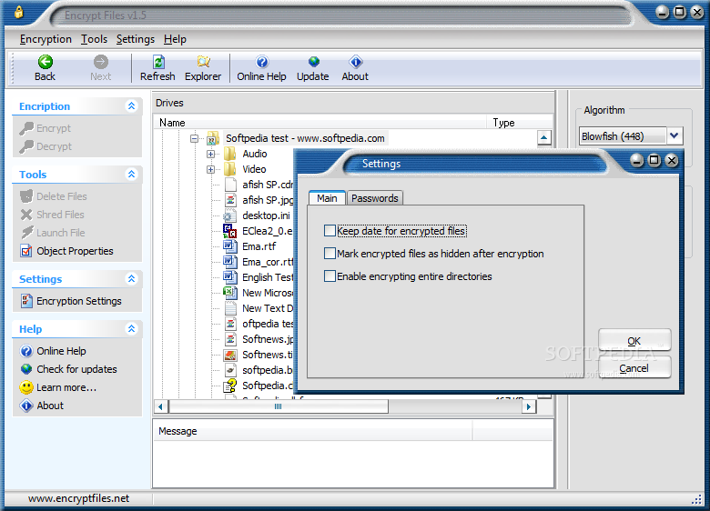Image resolution: width=710 pixels, height=511 pixels.
Task: Select the New Microsoft Excel file icon
Action: coord(230,293)
